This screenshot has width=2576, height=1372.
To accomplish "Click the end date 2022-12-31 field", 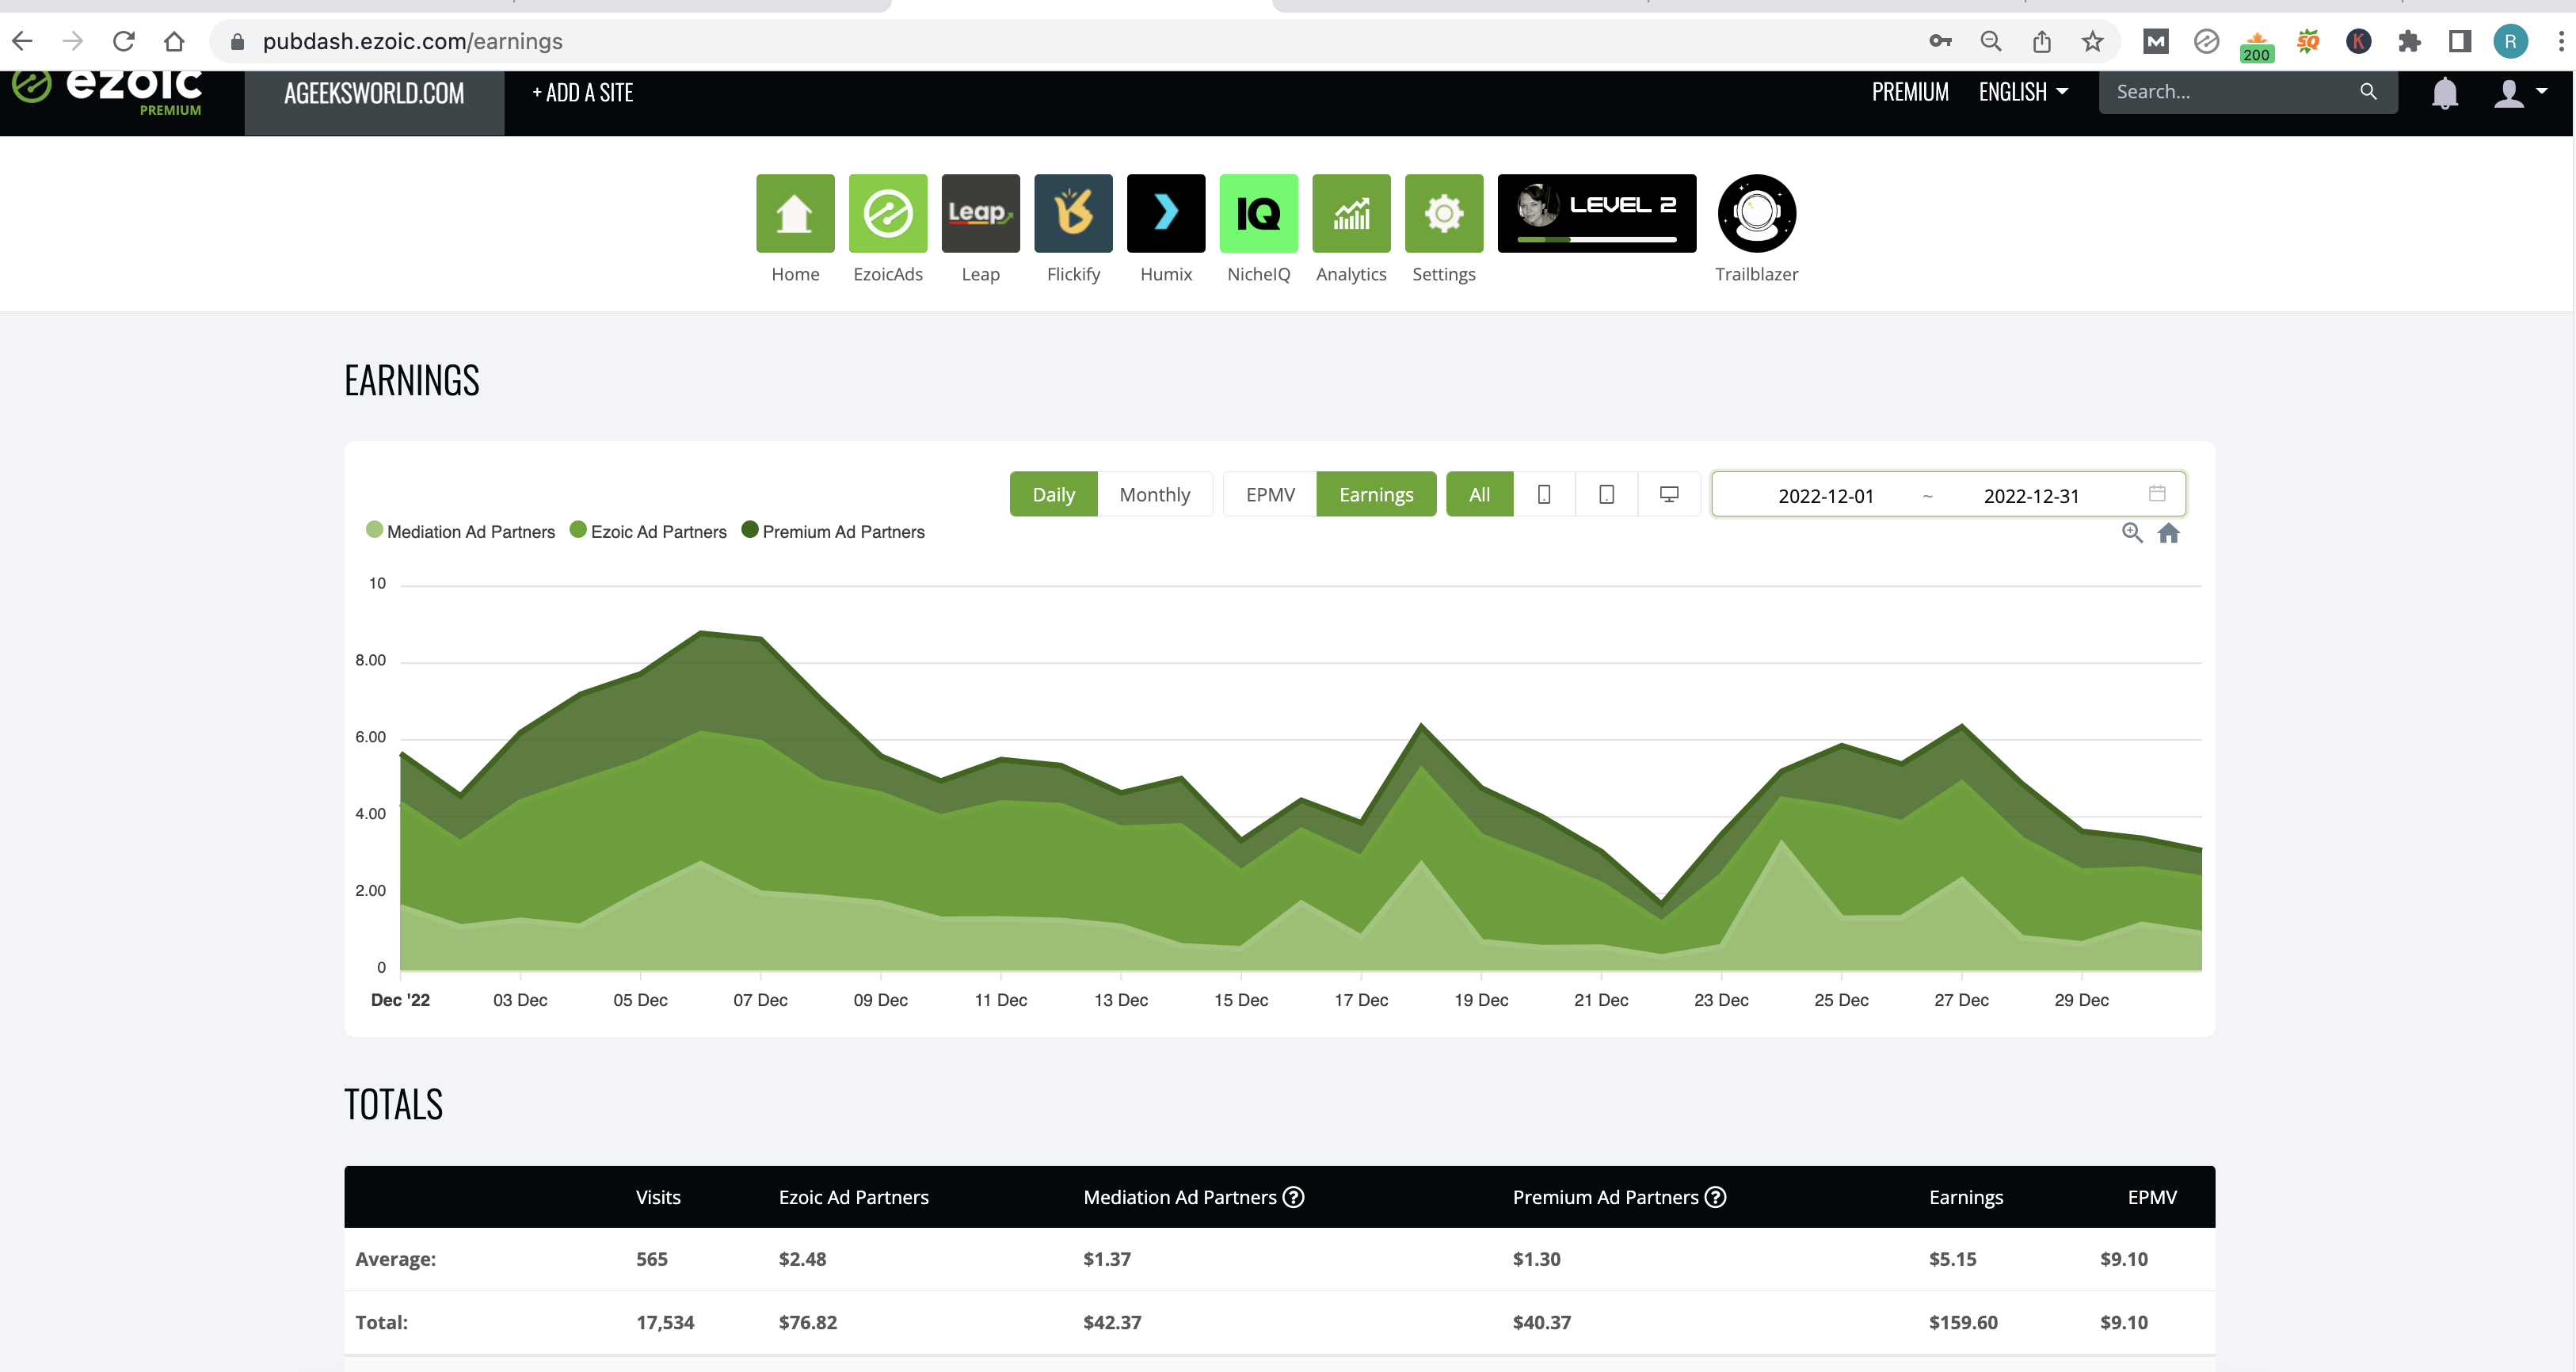I will (x=2031, y=496).
